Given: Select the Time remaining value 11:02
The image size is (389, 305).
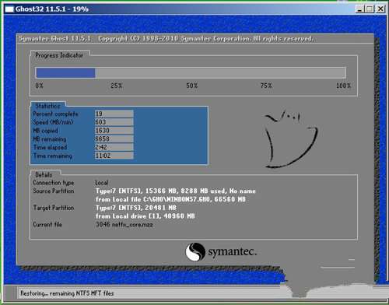Looking at the screenshot, I should (114, 156).
